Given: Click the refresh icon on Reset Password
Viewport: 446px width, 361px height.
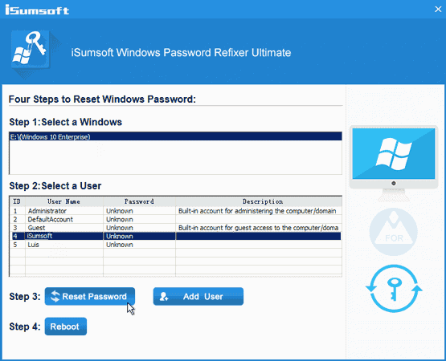Looking at the screenshot, I should pyautogui.click(x=55, y=296).
